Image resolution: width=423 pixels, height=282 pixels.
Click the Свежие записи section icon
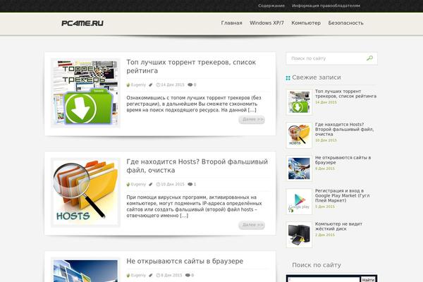288,78
